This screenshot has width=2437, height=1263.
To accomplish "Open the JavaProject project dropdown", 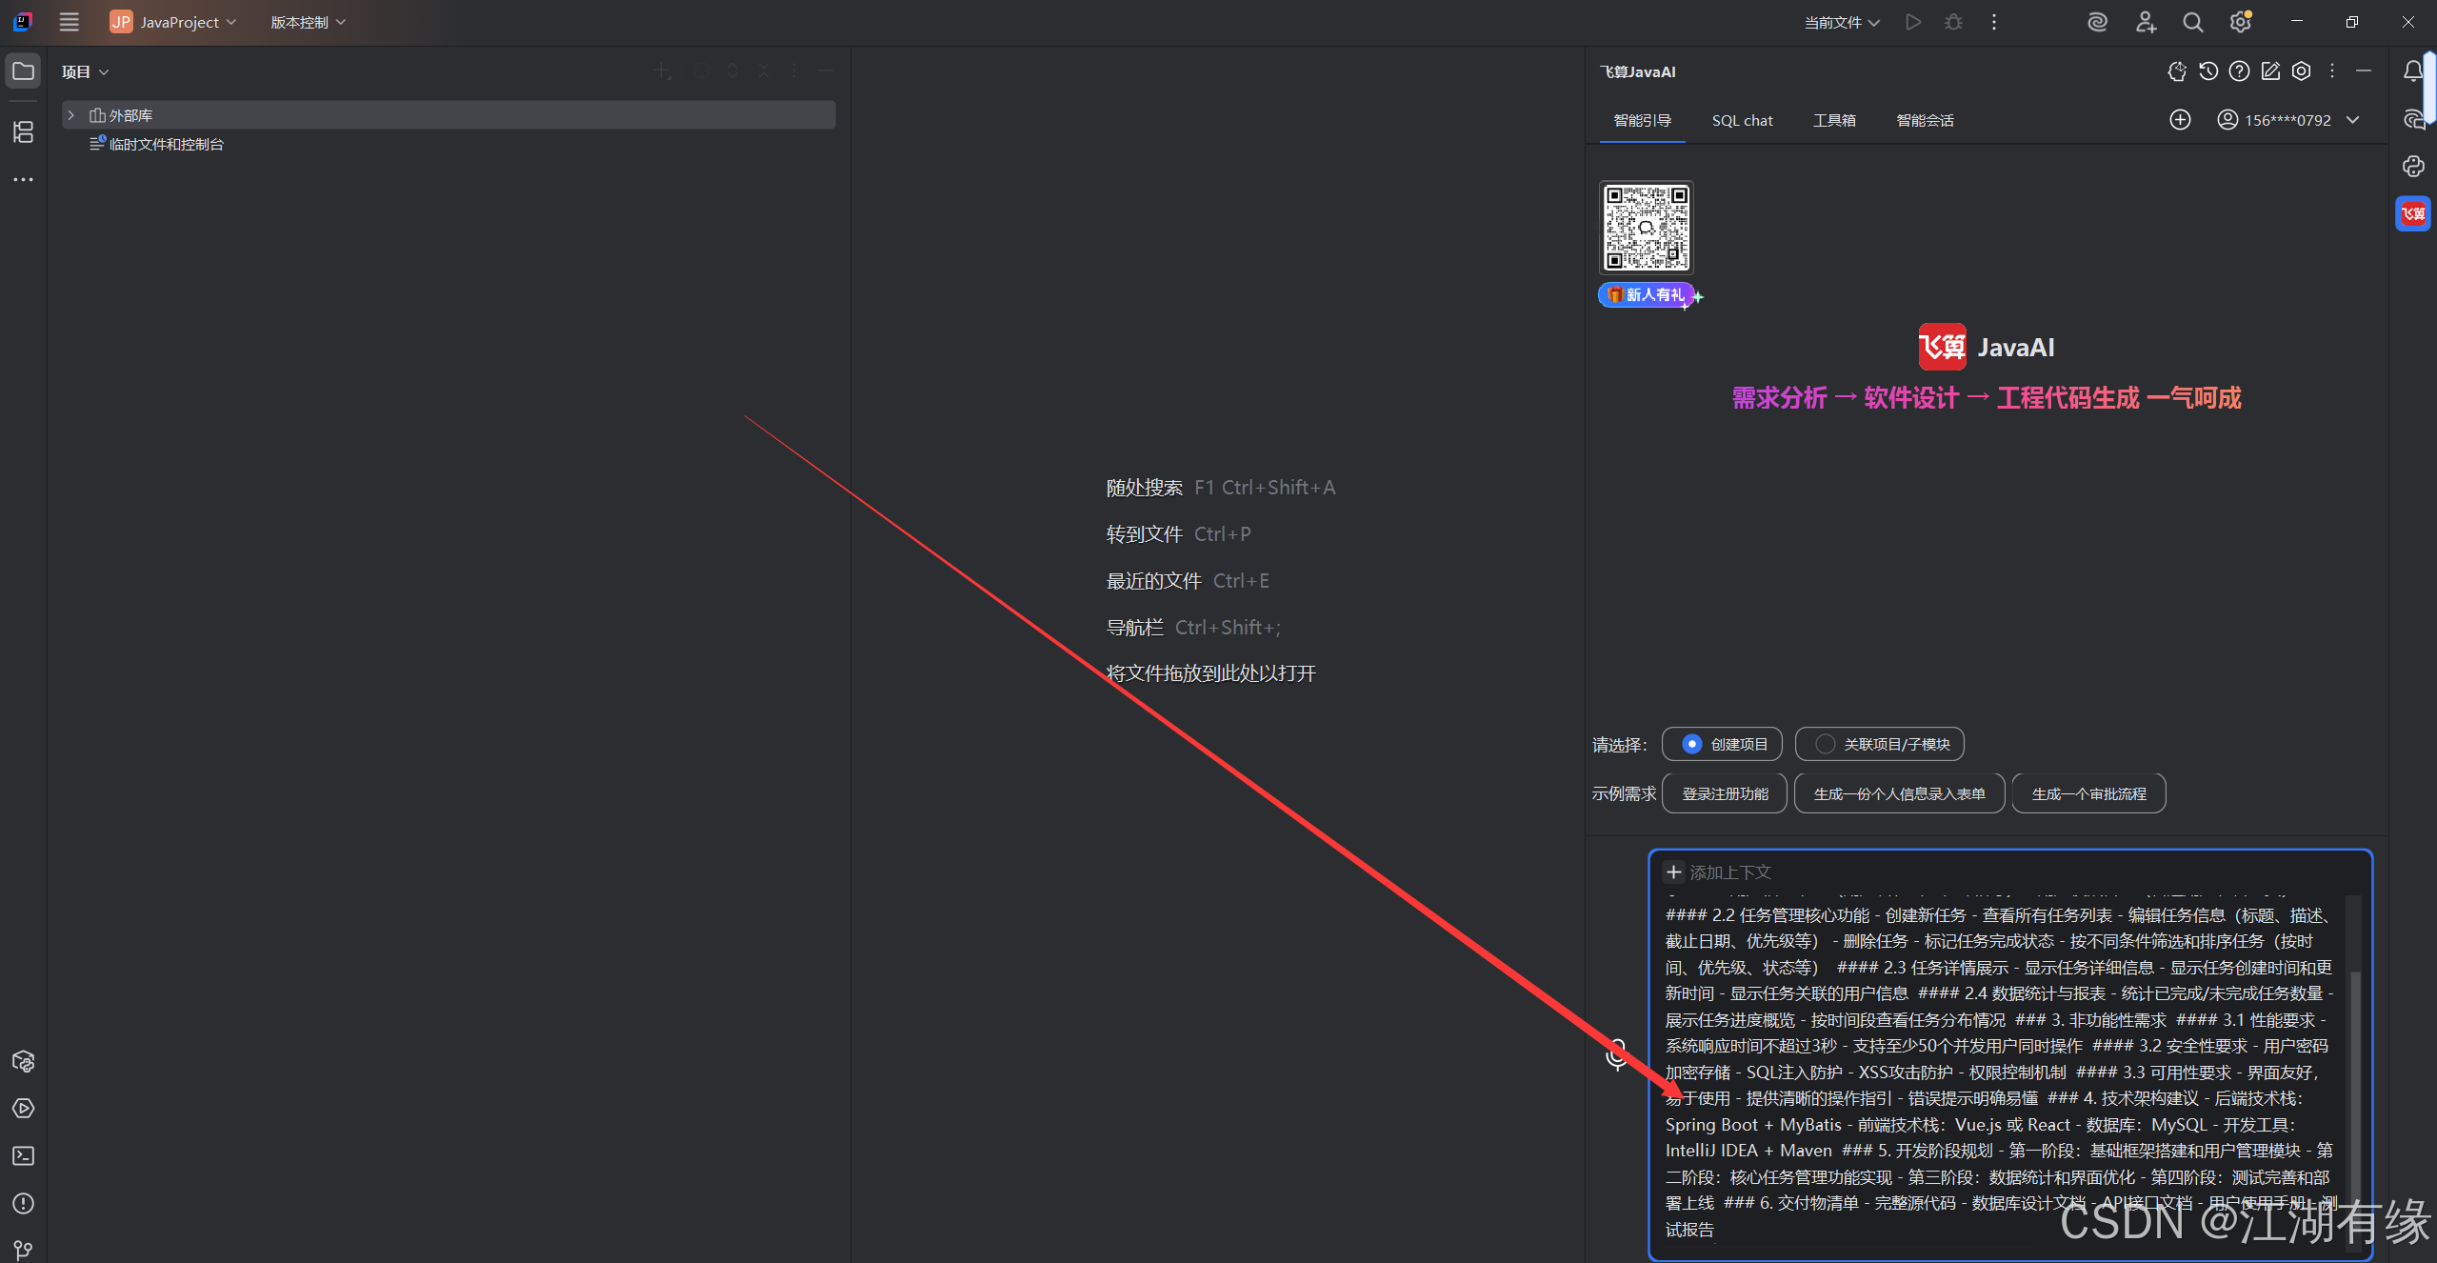I will (x=173, y=22).
